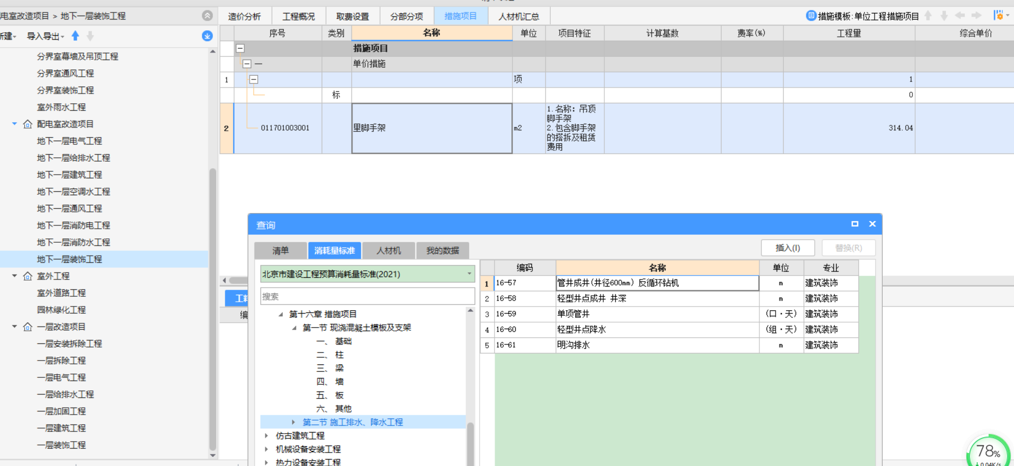Switch to 取费设置 tab
1014x466 pixels.
point(352,16)
